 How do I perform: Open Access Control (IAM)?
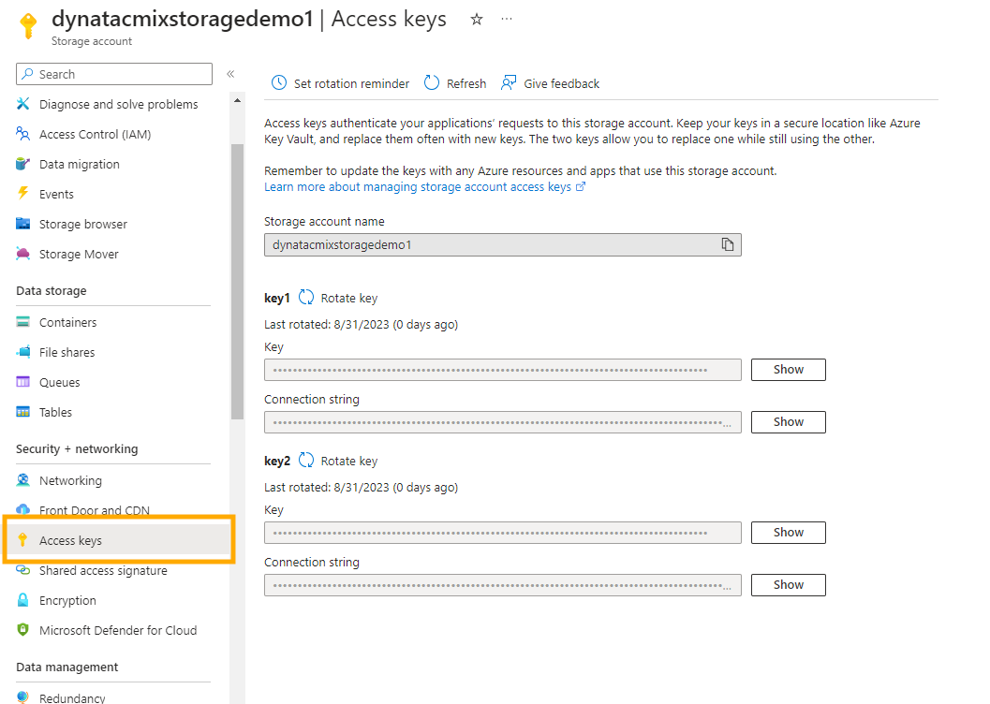[x=96, y=135]
